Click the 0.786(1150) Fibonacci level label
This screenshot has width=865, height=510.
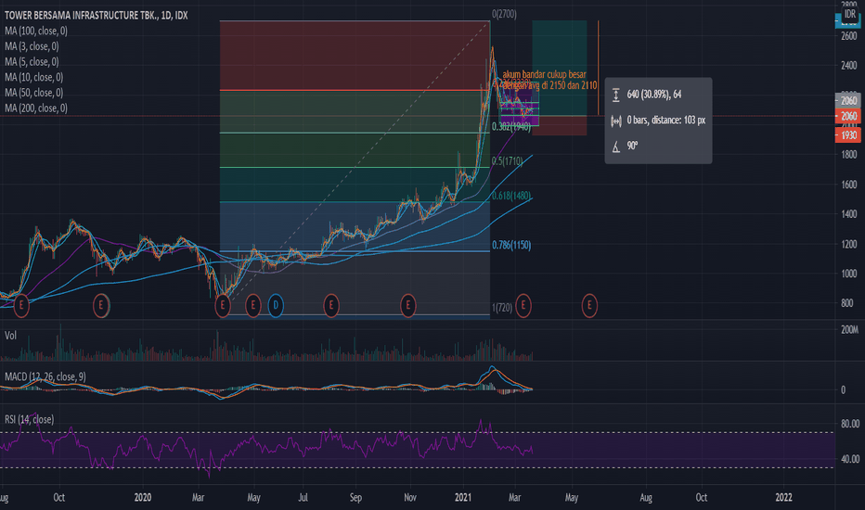[x=511, y=245]
